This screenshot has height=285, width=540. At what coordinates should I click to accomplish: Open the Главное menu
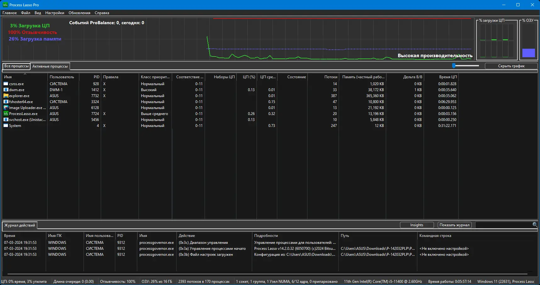10,13
